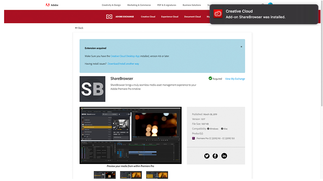
Task: Click the 'Version: 1.0.17' text
Action: 199,119
